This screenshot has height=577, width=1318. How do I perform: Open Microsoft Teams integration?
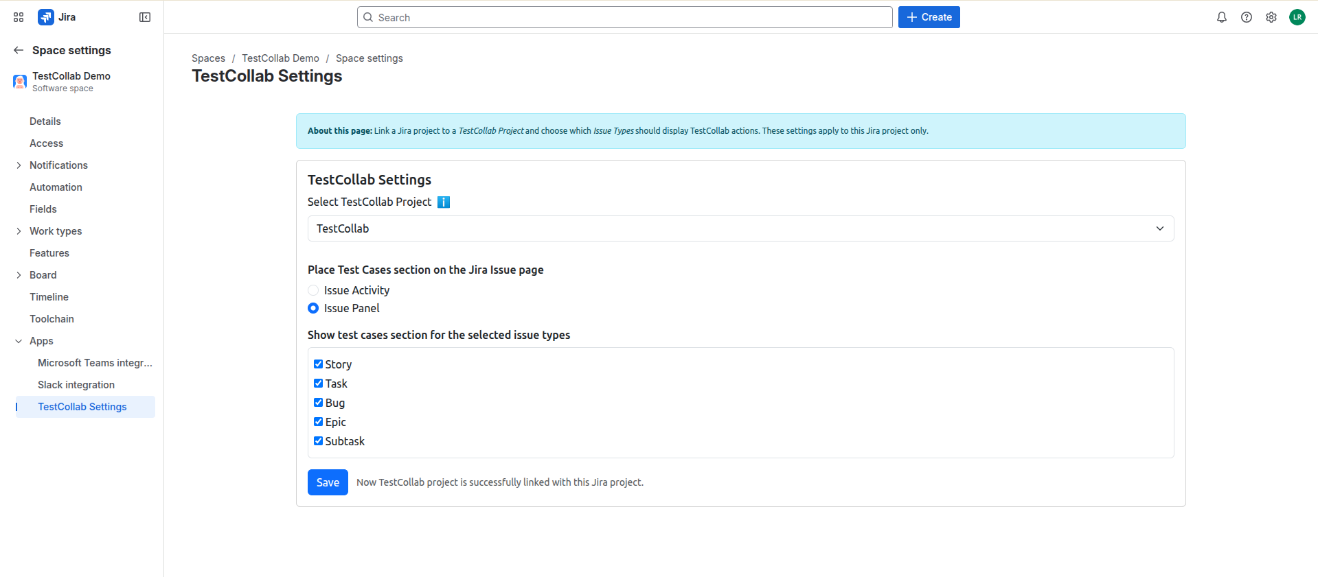pyautogui.click(x=95, y=363)
